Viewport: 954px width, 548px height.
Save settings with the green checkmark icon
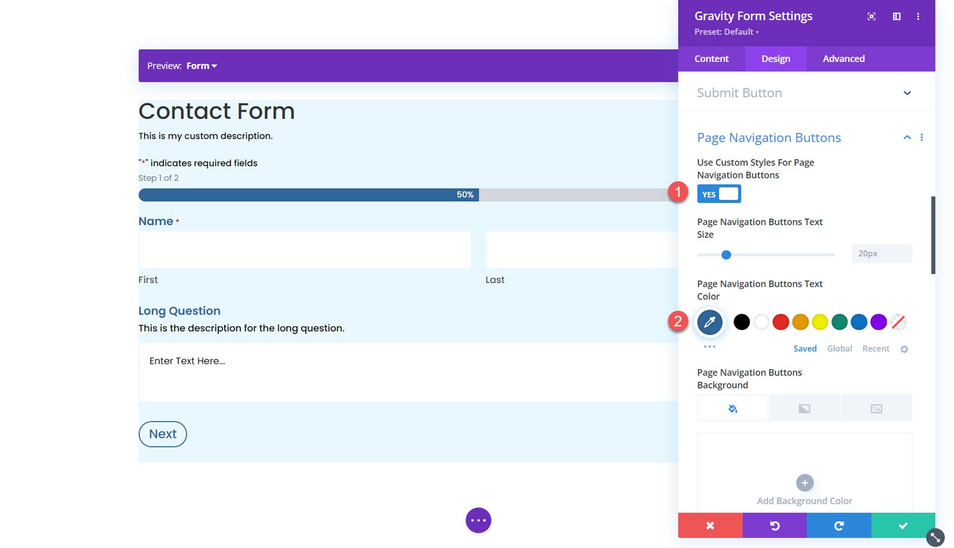click(903, 525)
